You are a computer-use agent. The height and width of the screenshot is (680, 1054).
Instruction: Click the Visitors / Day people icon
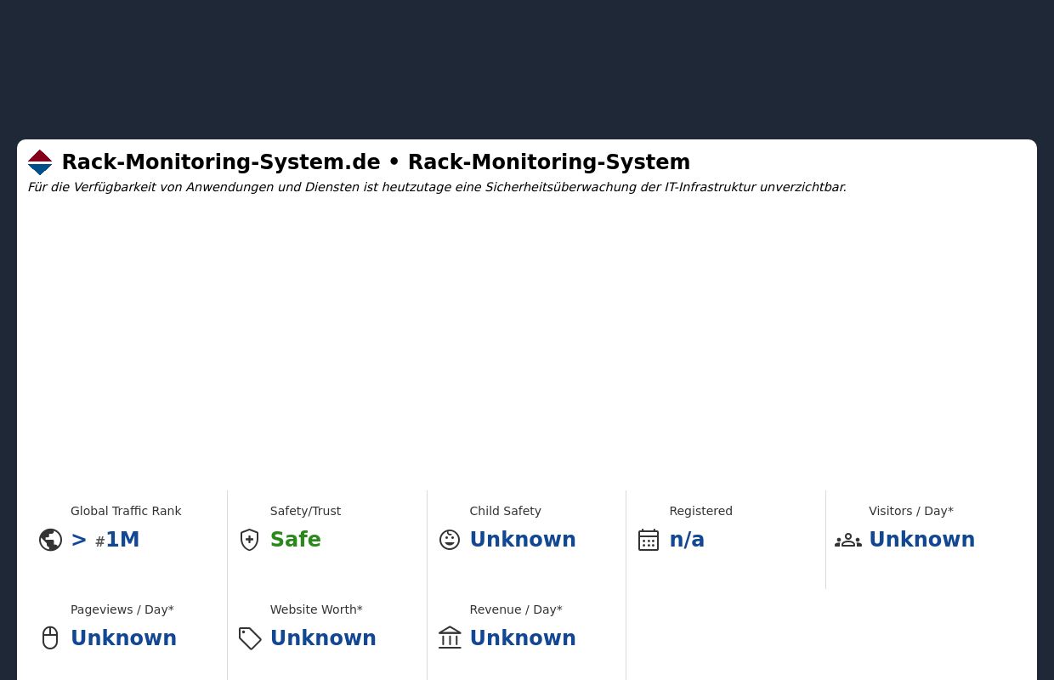(848, 539)
